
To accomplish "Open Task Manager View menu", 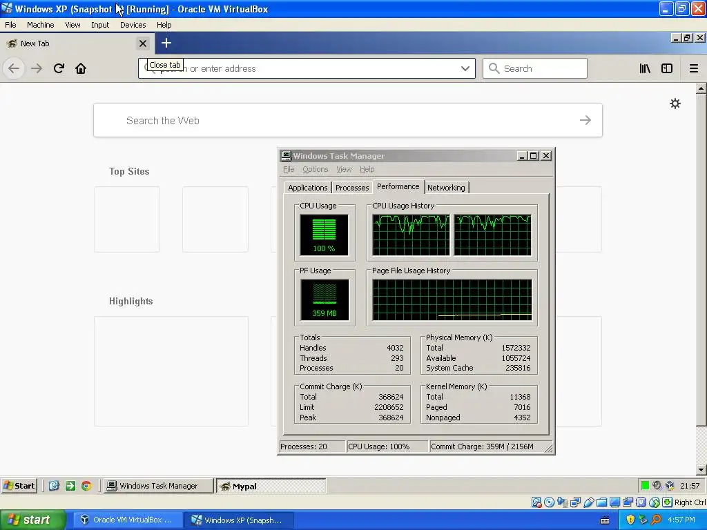I will click(x=344, y=169).
